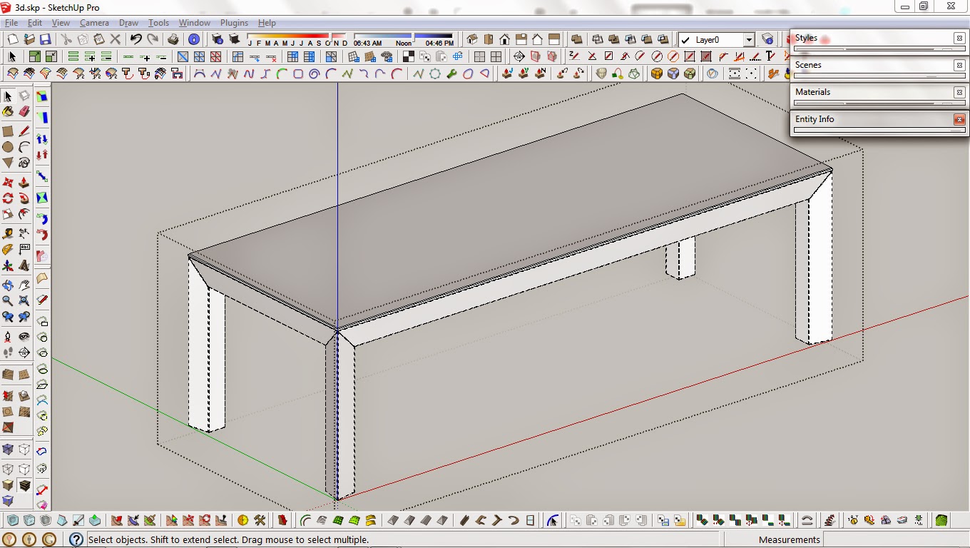970x548 pixels.
Task: Undo the last action with the Undo arrow
Action: [x=136, y=39]
